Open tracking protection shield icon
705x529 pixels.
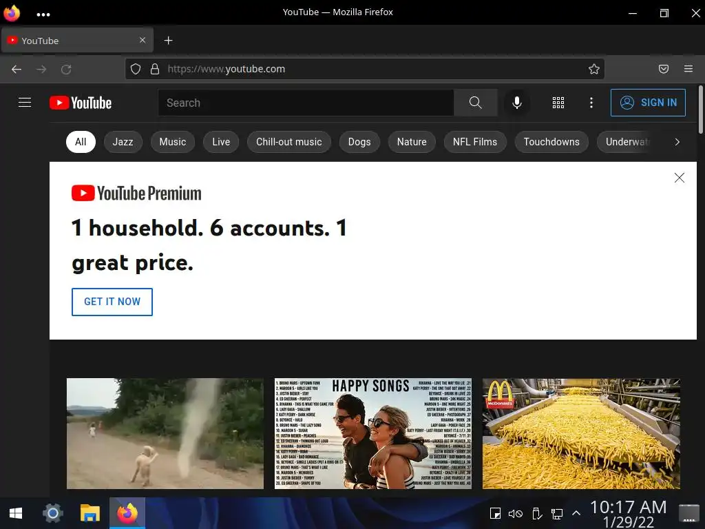pos(136,69)
